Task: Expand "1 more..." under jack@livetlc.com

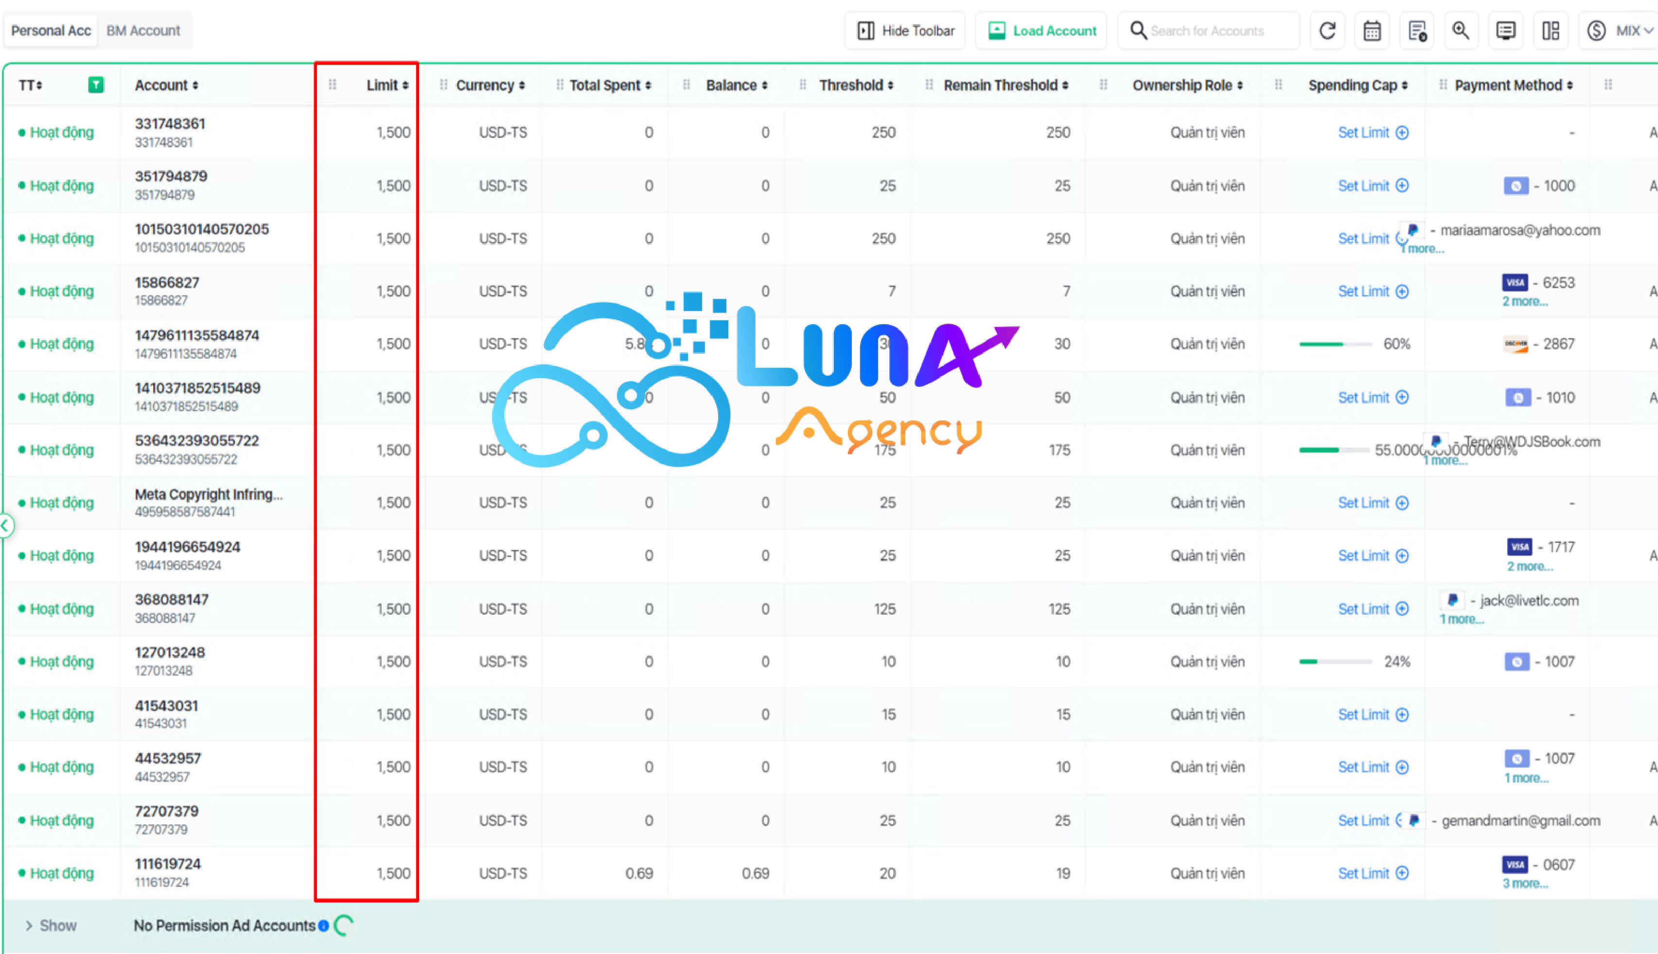Action: click(x=1462, y=619)
